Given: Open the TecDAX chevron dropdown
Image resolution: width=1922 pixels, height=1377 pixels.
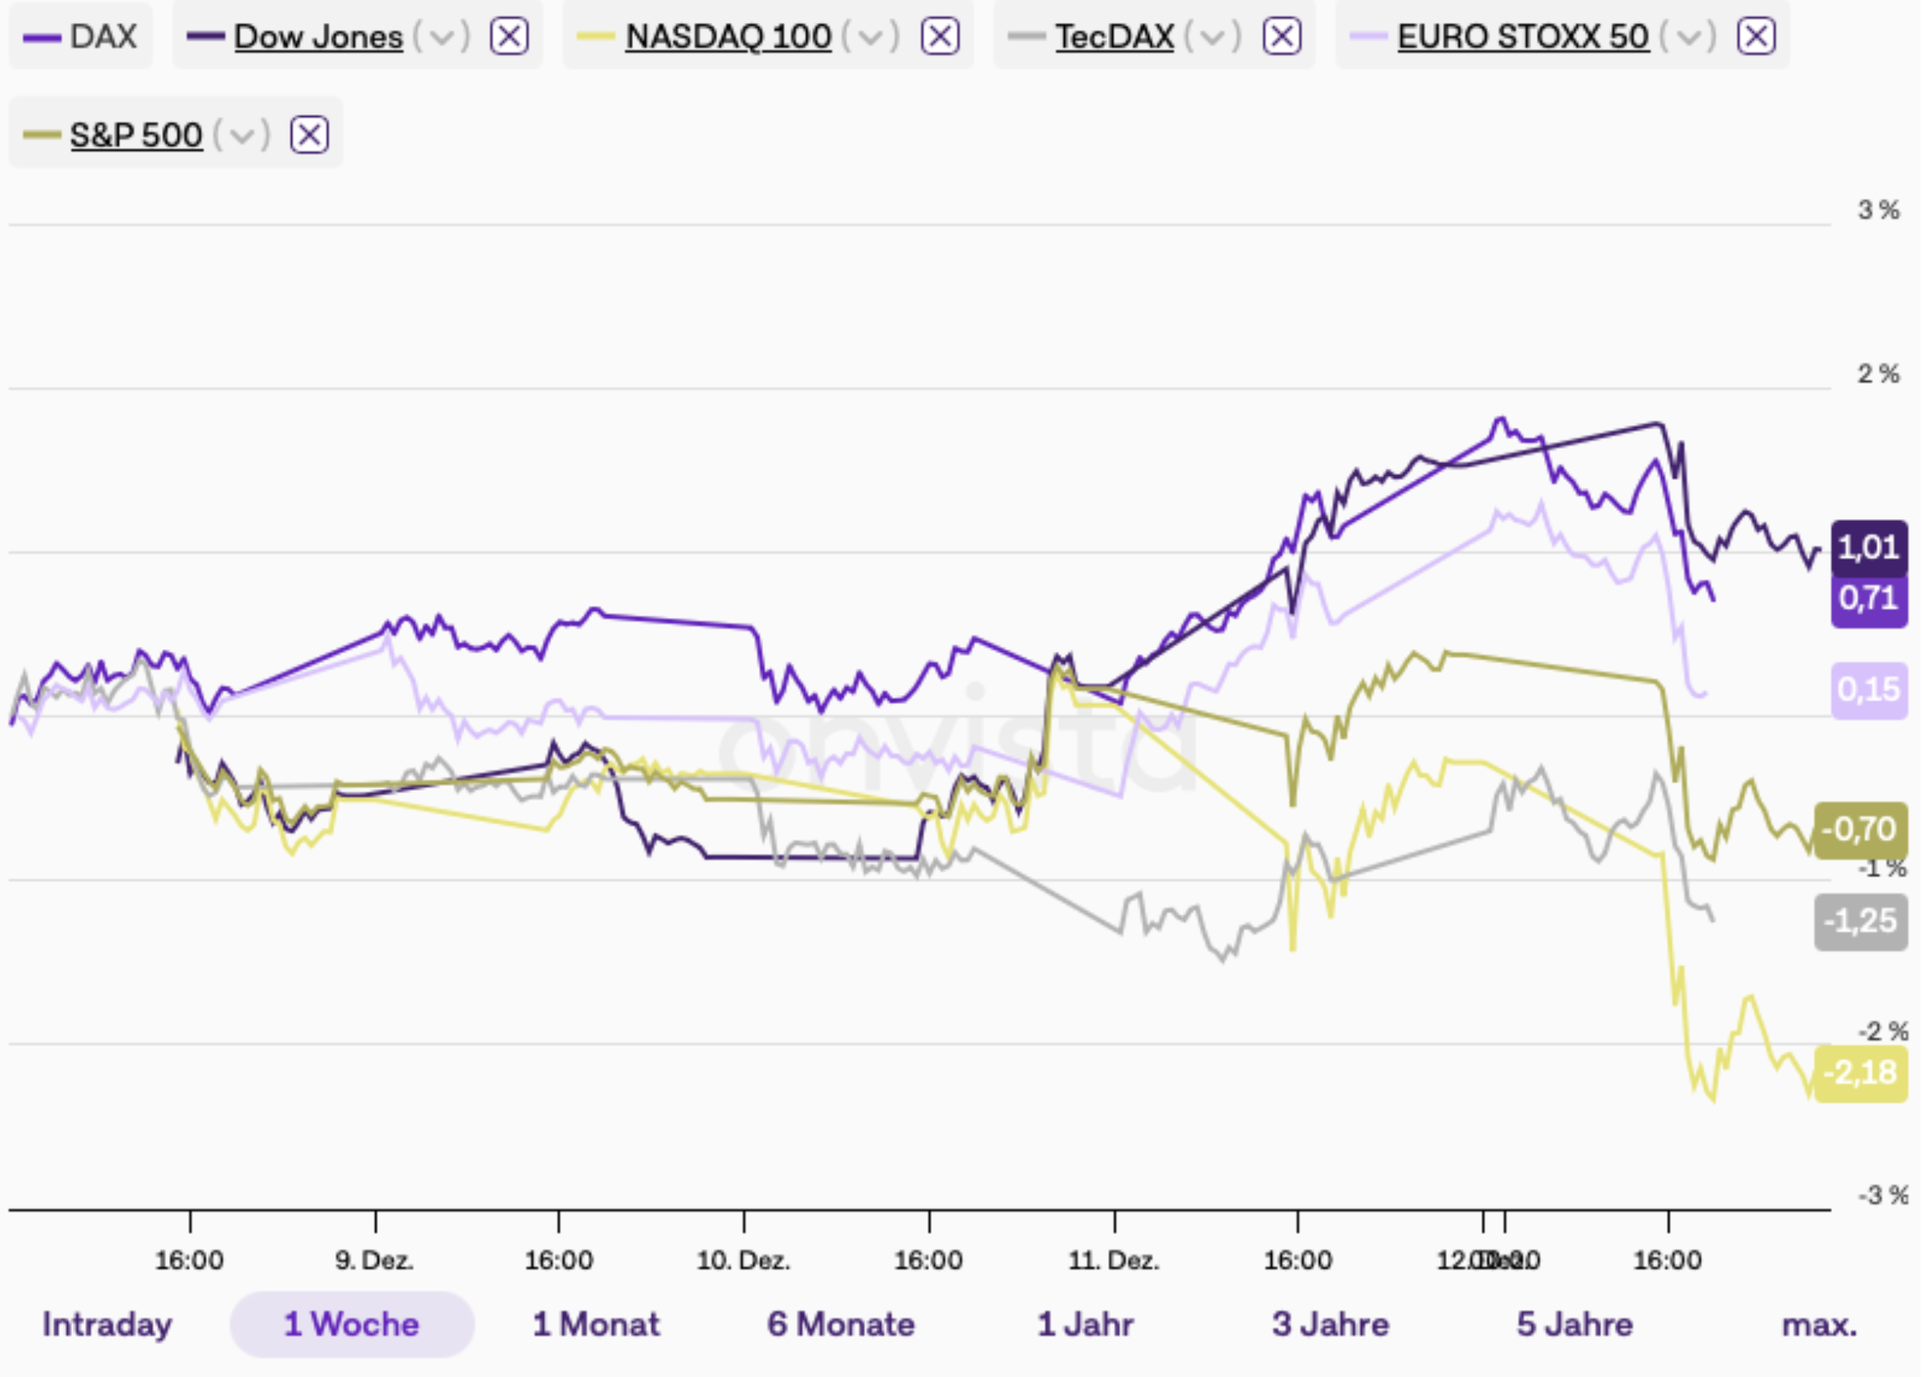Looking at the screenshot, I should pyautogui.click(x=1213, y=38).
